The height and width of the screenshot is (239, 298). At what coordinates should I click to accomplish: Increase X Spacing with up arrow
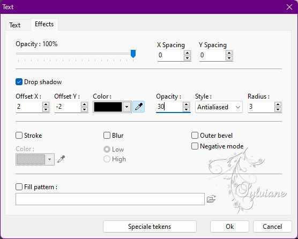pos(188,53)
